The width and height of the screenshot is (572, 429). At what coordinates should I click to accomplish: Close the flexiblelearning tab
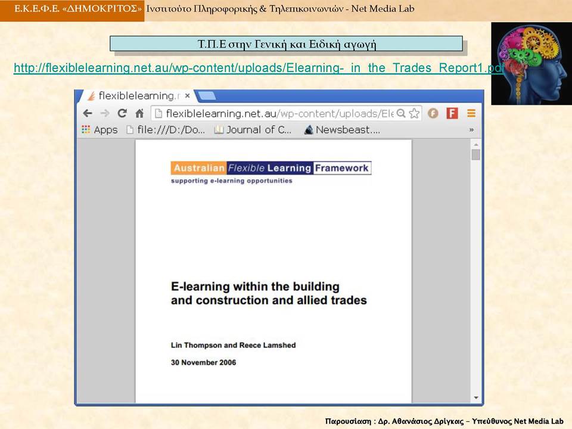187,96
